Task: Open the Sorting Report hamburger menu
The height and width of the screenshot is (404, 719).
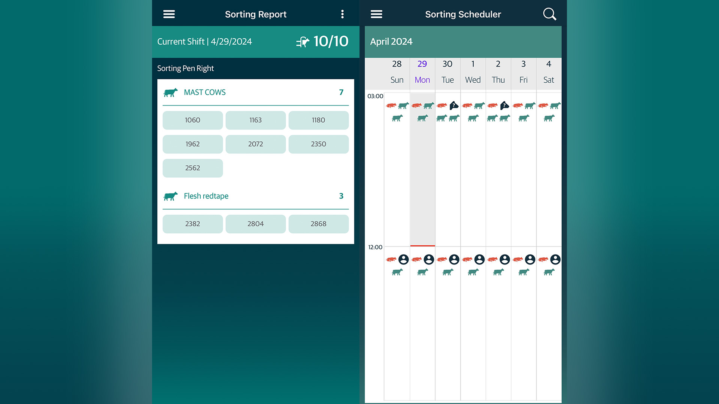Action: 169,14
